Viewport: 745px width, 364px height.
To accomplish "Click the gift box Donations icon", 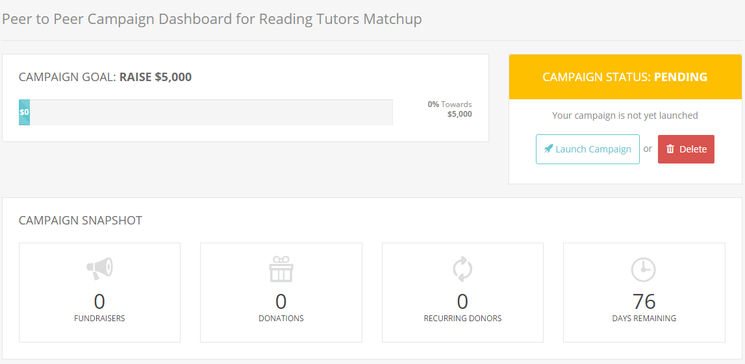I will click(x=281, y=269).
